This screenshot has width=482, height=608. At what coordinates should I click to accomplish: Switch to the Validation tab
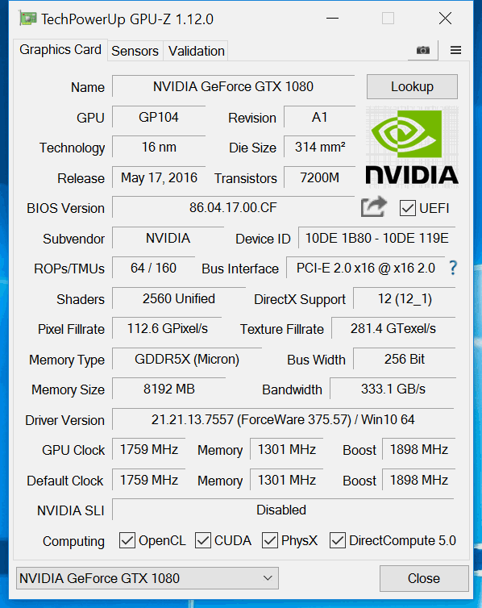point(197,51)
